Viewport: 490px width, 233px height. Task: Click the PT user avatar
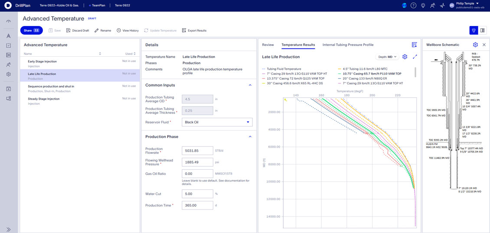pos(452,5)
